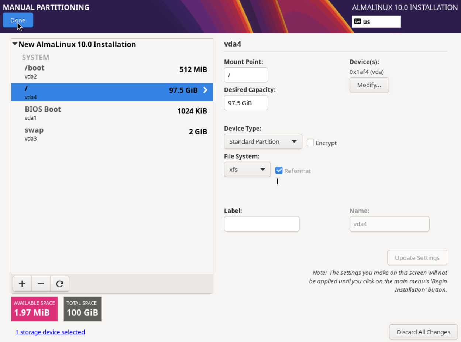
Task: Click the Update Settings button
Action: coord(417,258)
